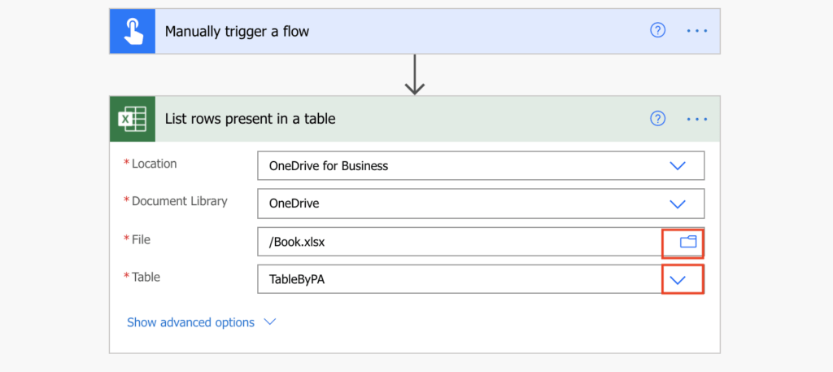Click Show advanced options link
This screenshot has height=372, width=833.
[x=190, y=322]
